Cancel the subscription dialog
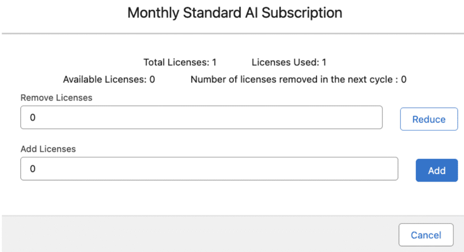 tap(426, 235)
